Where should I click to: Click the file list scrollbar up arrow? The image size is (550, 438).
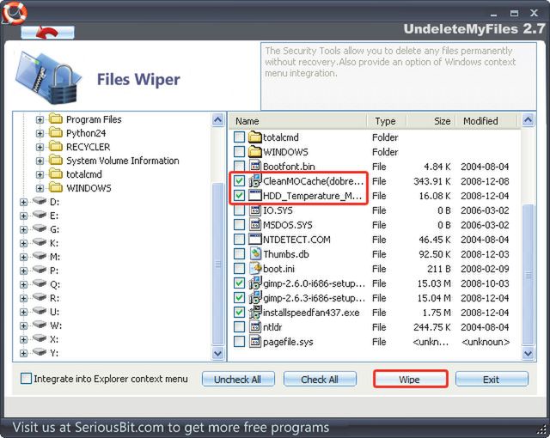click(x=528, y=120)
